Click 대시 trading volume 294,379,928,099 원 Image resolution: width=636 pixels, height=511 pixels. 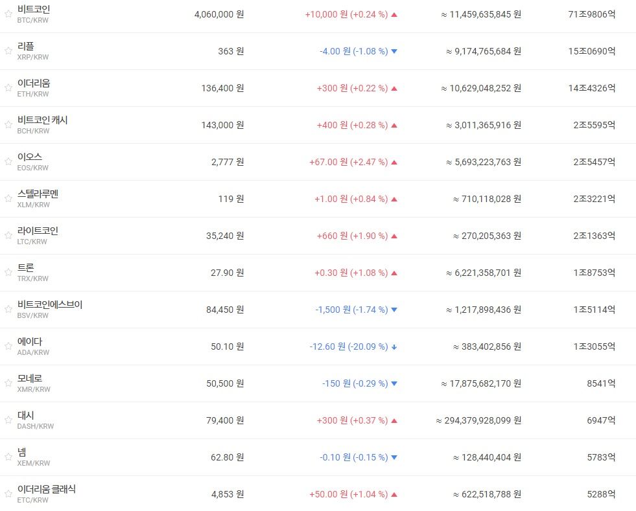tap(478, 420)
